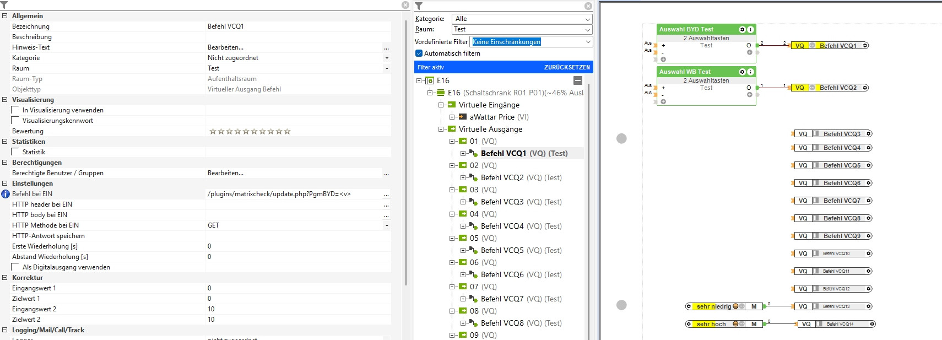Image resolution: width=942 pixels, height=340 pixels.
Task: Uncheck Automatisch filtern
Action: pos(419,53)
